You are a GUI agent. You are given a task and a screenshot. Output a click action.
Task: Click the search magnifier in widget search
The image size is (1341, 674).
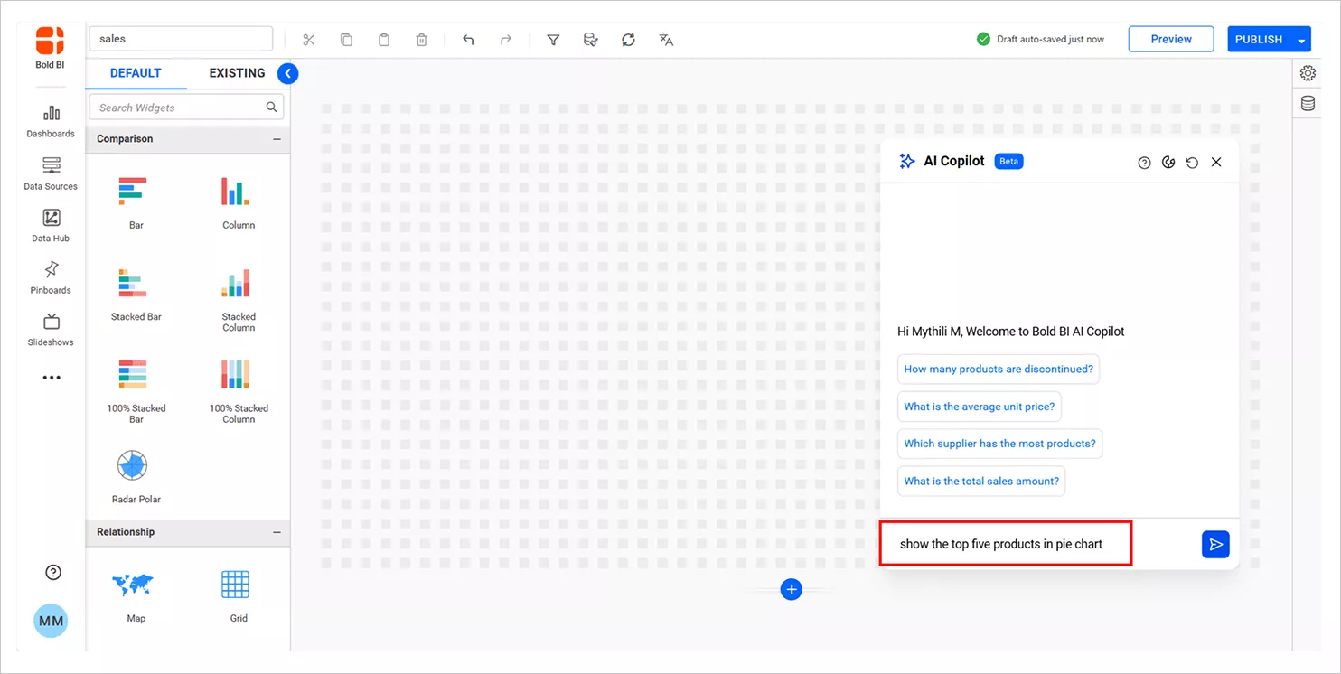pos(271,108)
